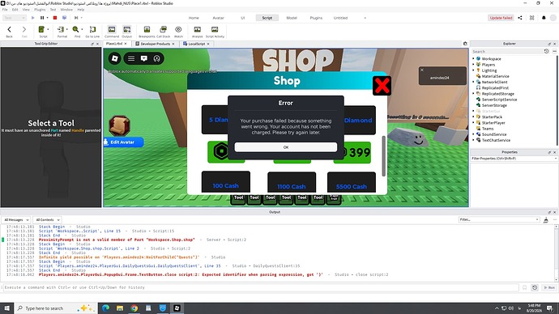Viewport: 559px width, 314px height.
Task: Switch to the Avatar ribbon tab
Action: click(x=218, y=18)
